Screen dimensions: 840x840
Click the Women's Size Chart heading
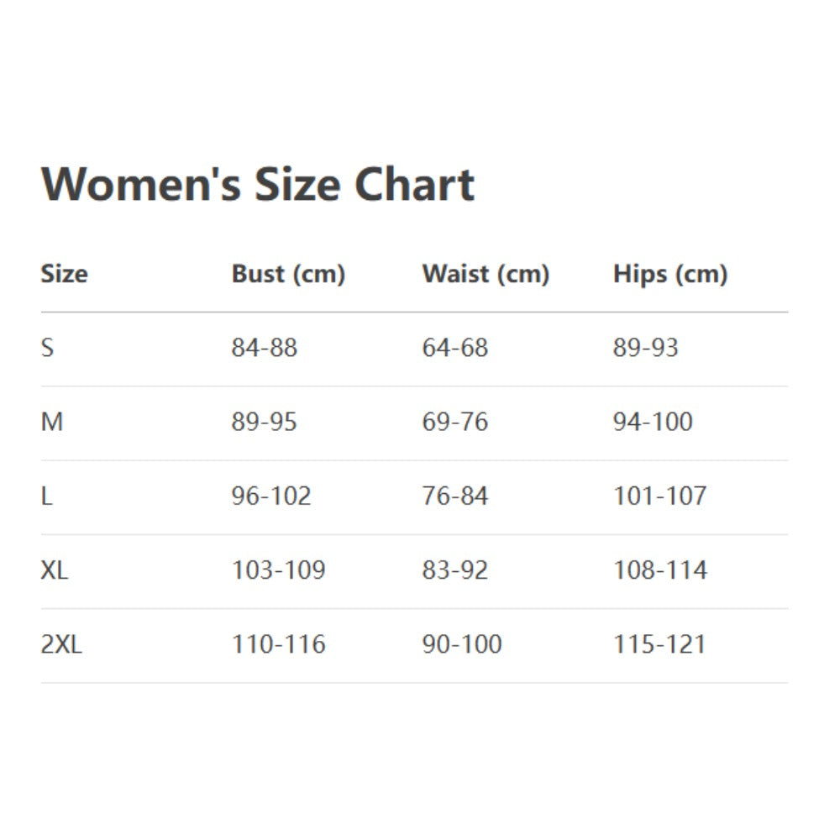pyautogui.click(x=258, y=184)
